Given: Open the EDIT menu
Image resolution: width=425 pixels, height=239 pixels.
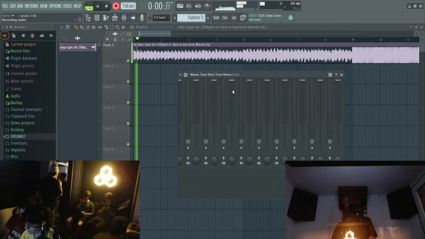Looking at the screenshot, I should pyautogui.click(x=13, y=6).
